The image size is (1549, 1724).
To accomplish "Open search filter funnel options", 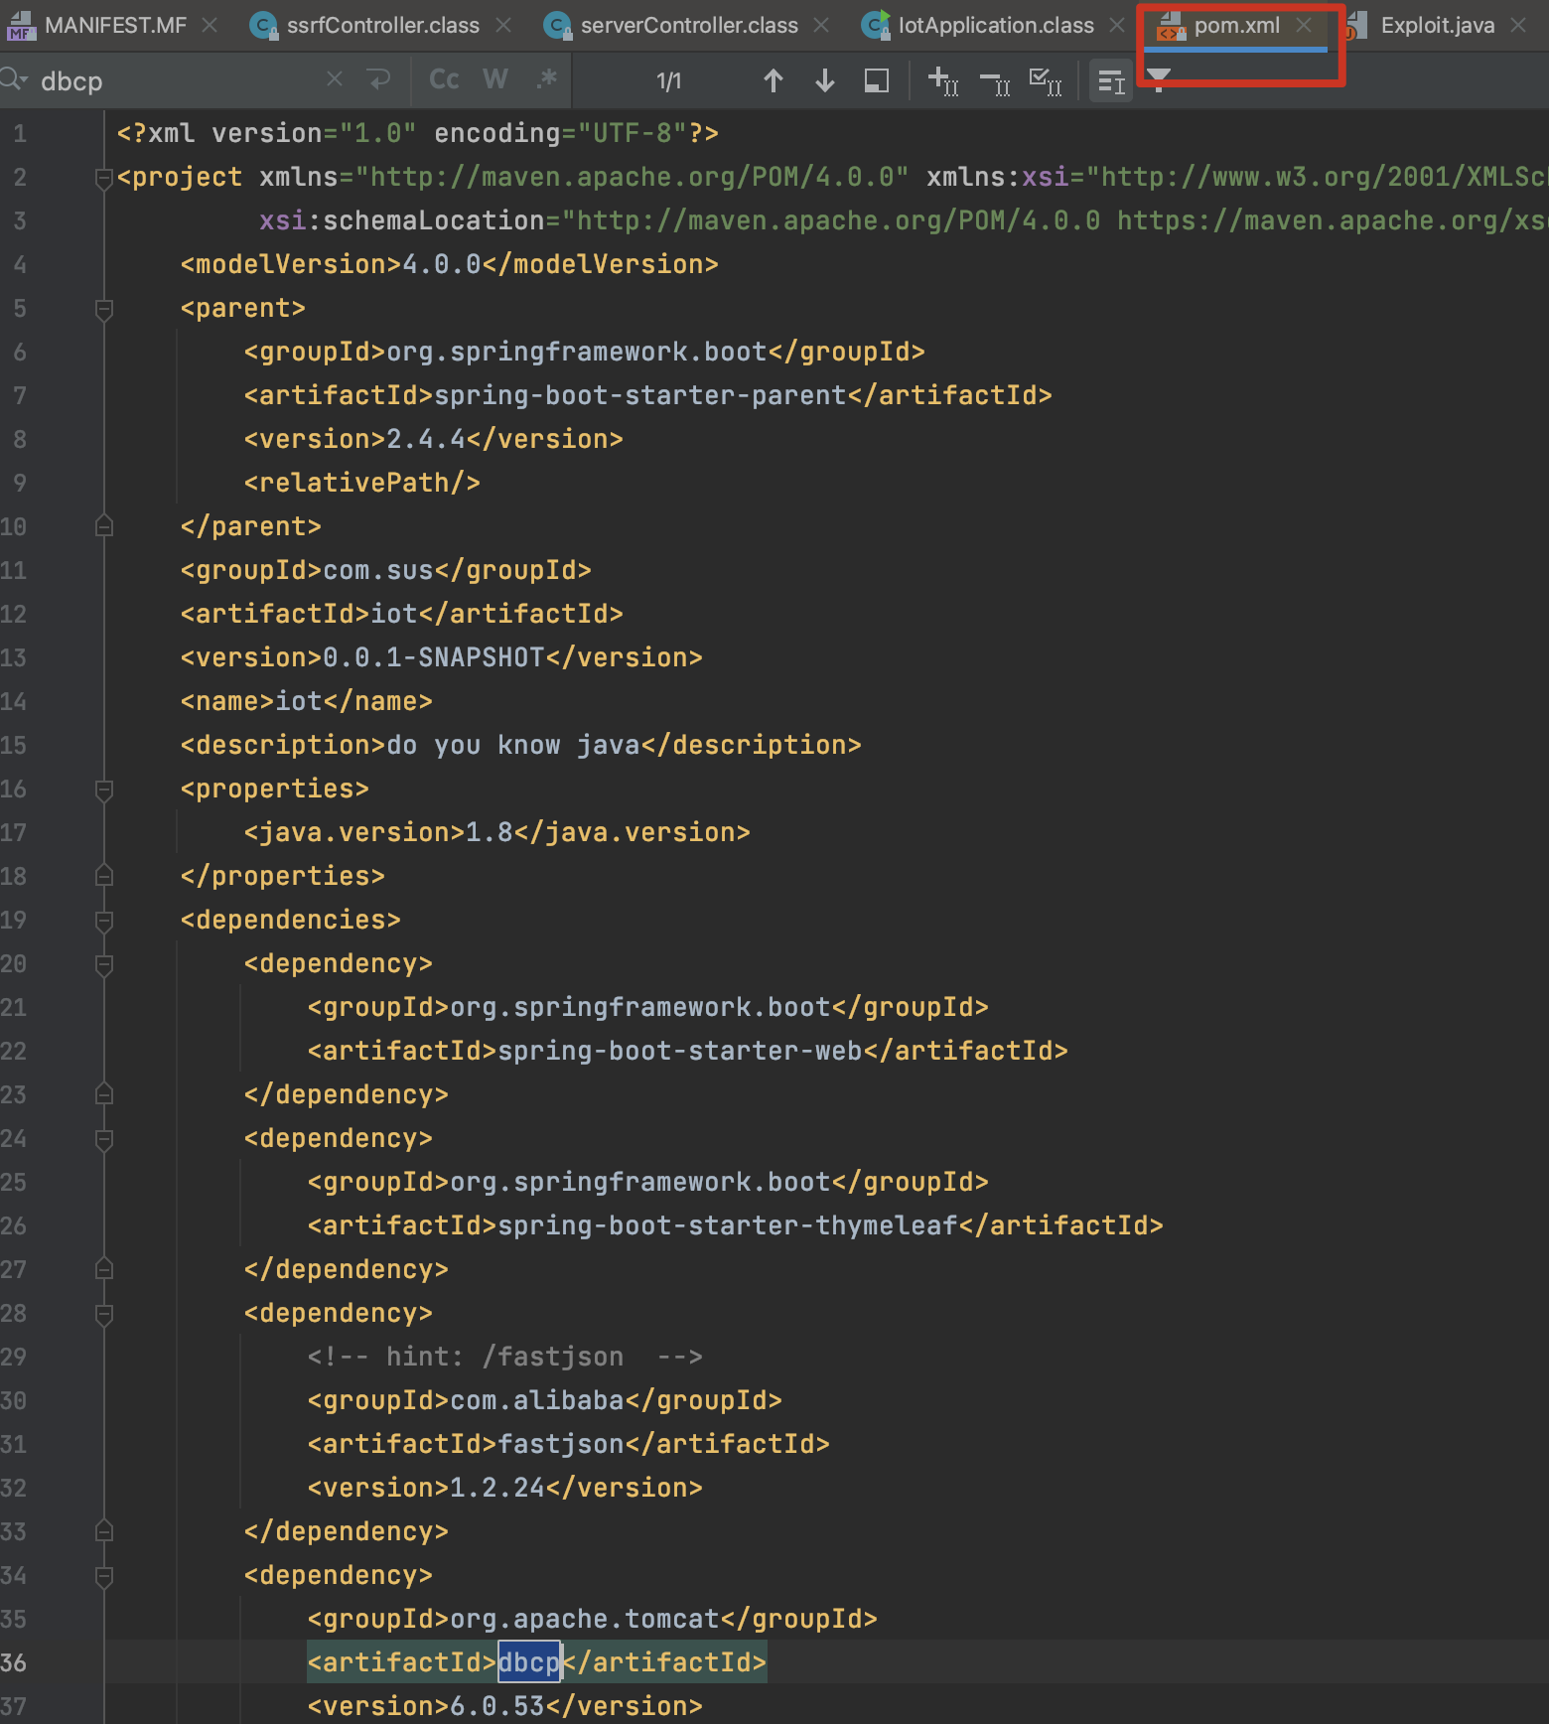I will tap(1158, 79).
